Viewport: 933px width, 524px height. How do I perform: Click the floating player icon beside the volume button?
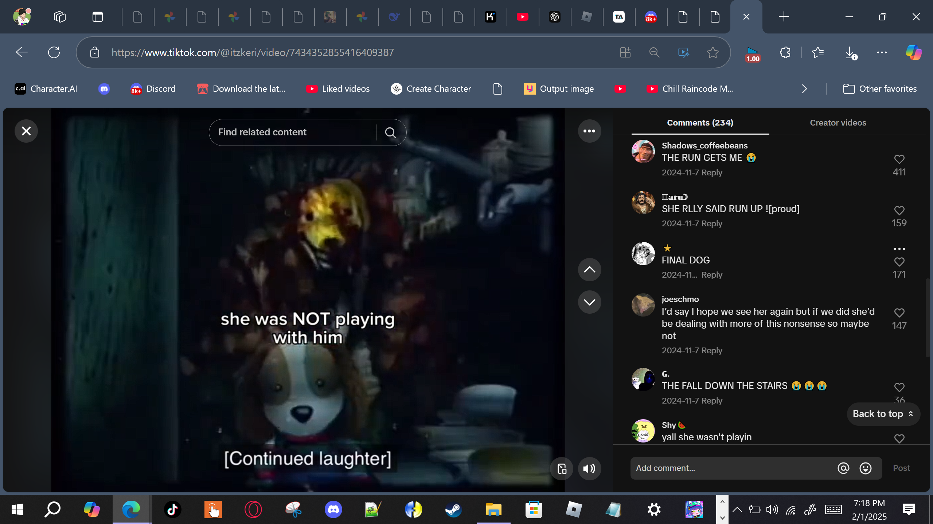pyautogui.click(x=562, y=469)
